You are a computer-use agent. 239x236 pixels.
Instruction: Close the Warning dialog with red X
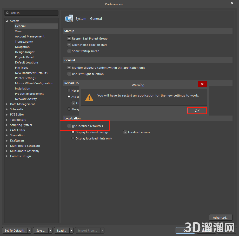tap(202, 84)
